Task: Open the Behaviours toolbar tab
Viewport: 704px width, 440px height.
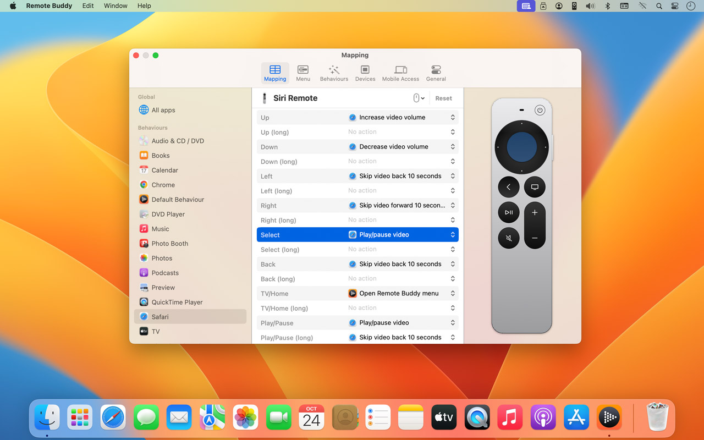Action: (x=334, y=73)
